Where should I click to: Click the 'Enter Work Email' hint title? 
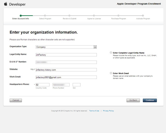121,73
